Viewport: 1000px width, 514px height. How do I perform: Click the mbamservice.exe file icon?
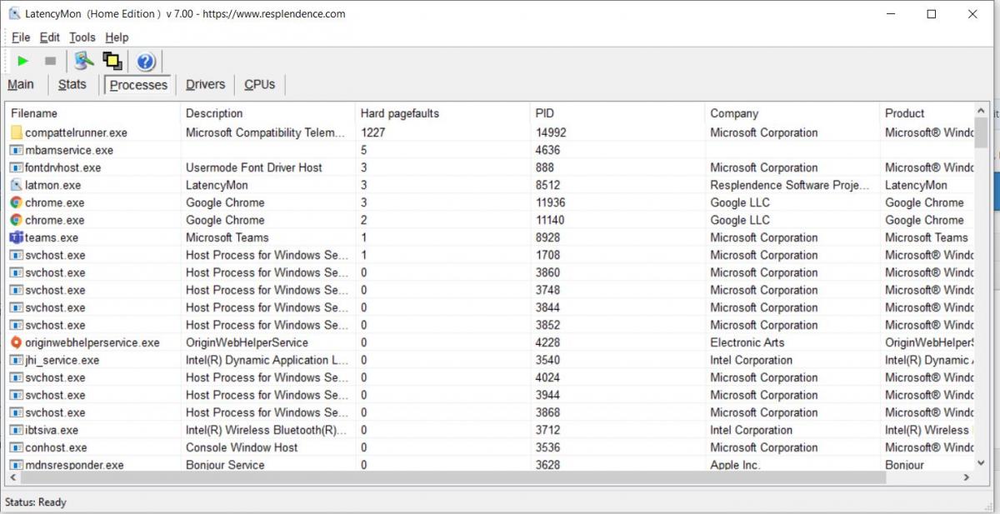16,150
